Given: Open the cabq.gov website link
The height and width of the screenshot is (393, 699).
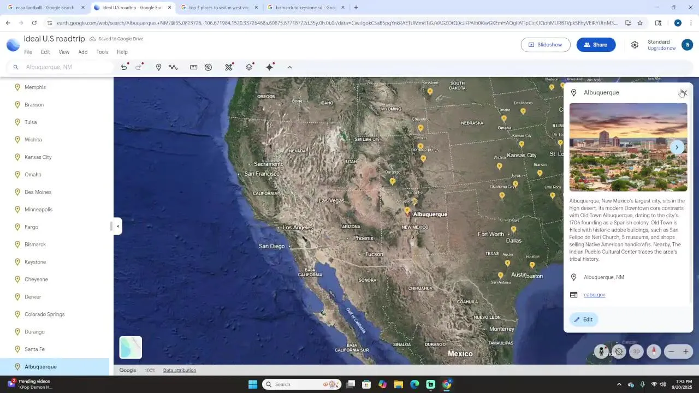Looking at the screenshot, I should pos(594,295).
